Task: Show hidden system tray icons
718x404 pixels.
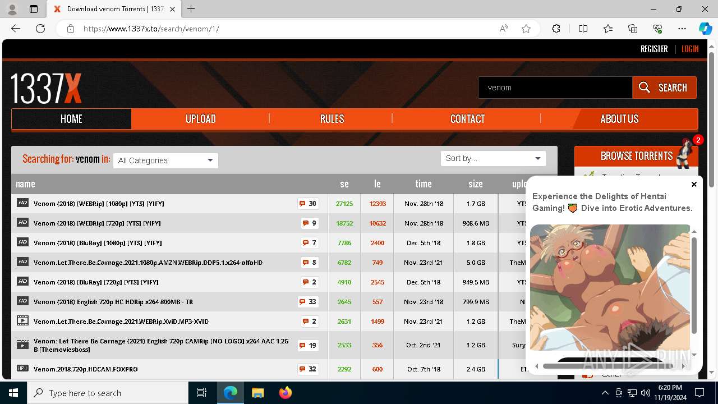Action: pyautogui.click(x=605, y=393)
